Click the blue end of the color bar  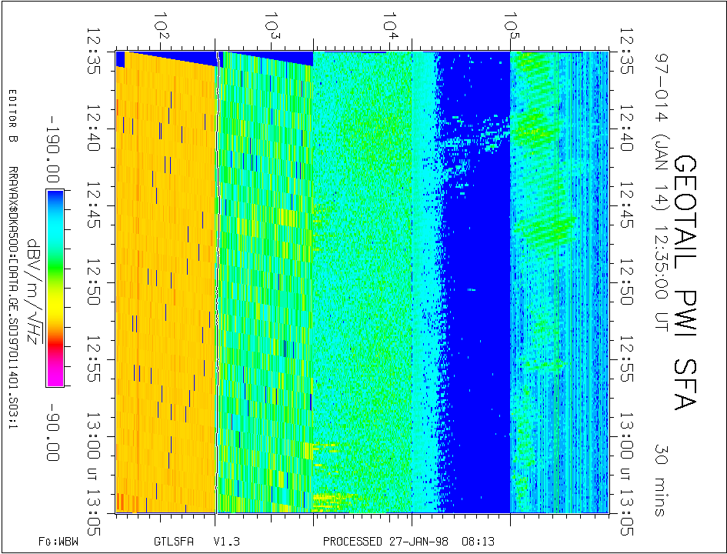tap(55, 199)
